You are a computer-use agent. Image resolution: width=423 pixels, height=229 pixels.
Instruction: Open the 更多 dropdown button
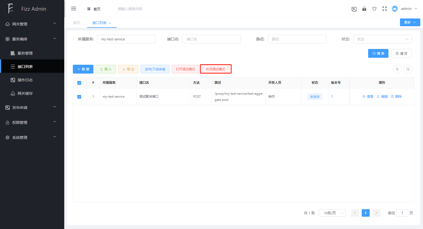click(x=410, y=22)
